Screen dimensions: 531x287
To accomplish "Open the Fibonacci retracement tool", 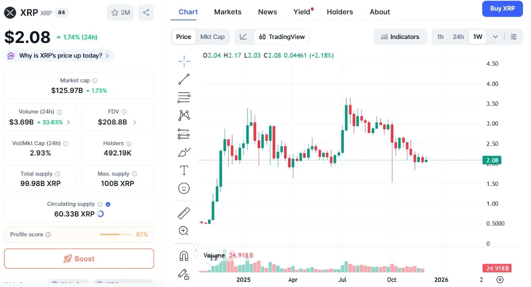I will click(184, 97).
